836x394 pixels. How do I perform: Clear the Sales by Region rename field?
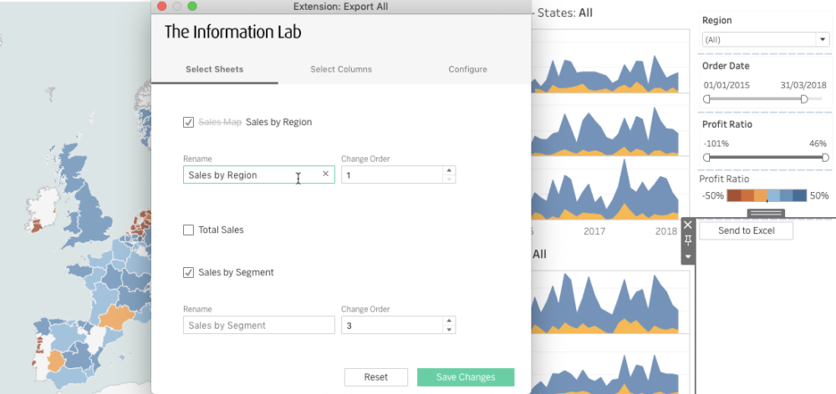pyautogui.click(x=326, y=174)
